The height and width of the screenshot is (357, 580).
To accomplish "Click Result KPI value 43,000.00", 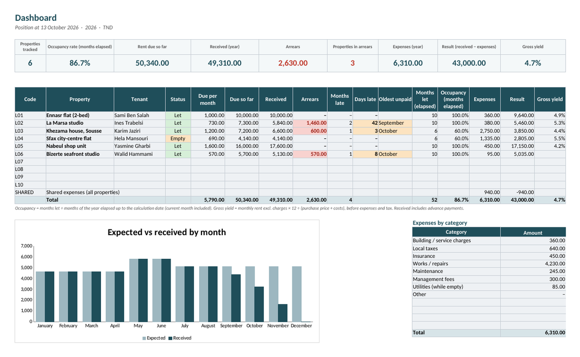I will tap(469, 63).
